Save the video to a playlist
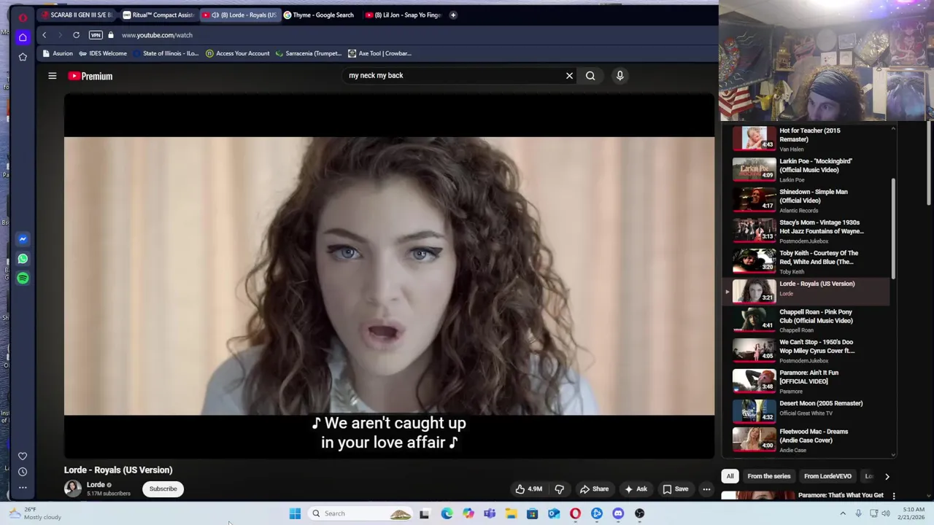 point(675,489)
